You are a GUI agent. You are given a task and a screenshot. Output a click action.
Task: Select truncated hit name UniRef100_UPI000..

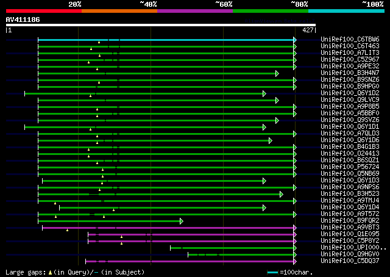[353, 248]
